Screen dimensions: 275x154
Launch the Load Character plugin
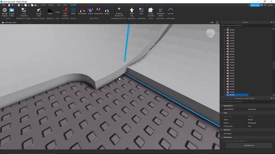[x=24, y=12]
